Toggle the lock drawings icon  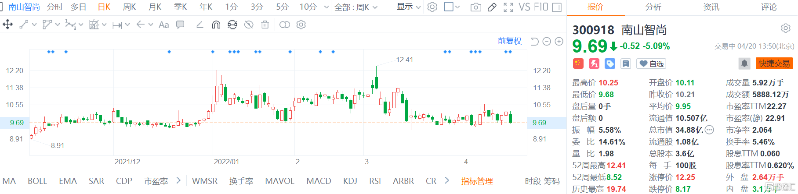(x=232, y=25)
